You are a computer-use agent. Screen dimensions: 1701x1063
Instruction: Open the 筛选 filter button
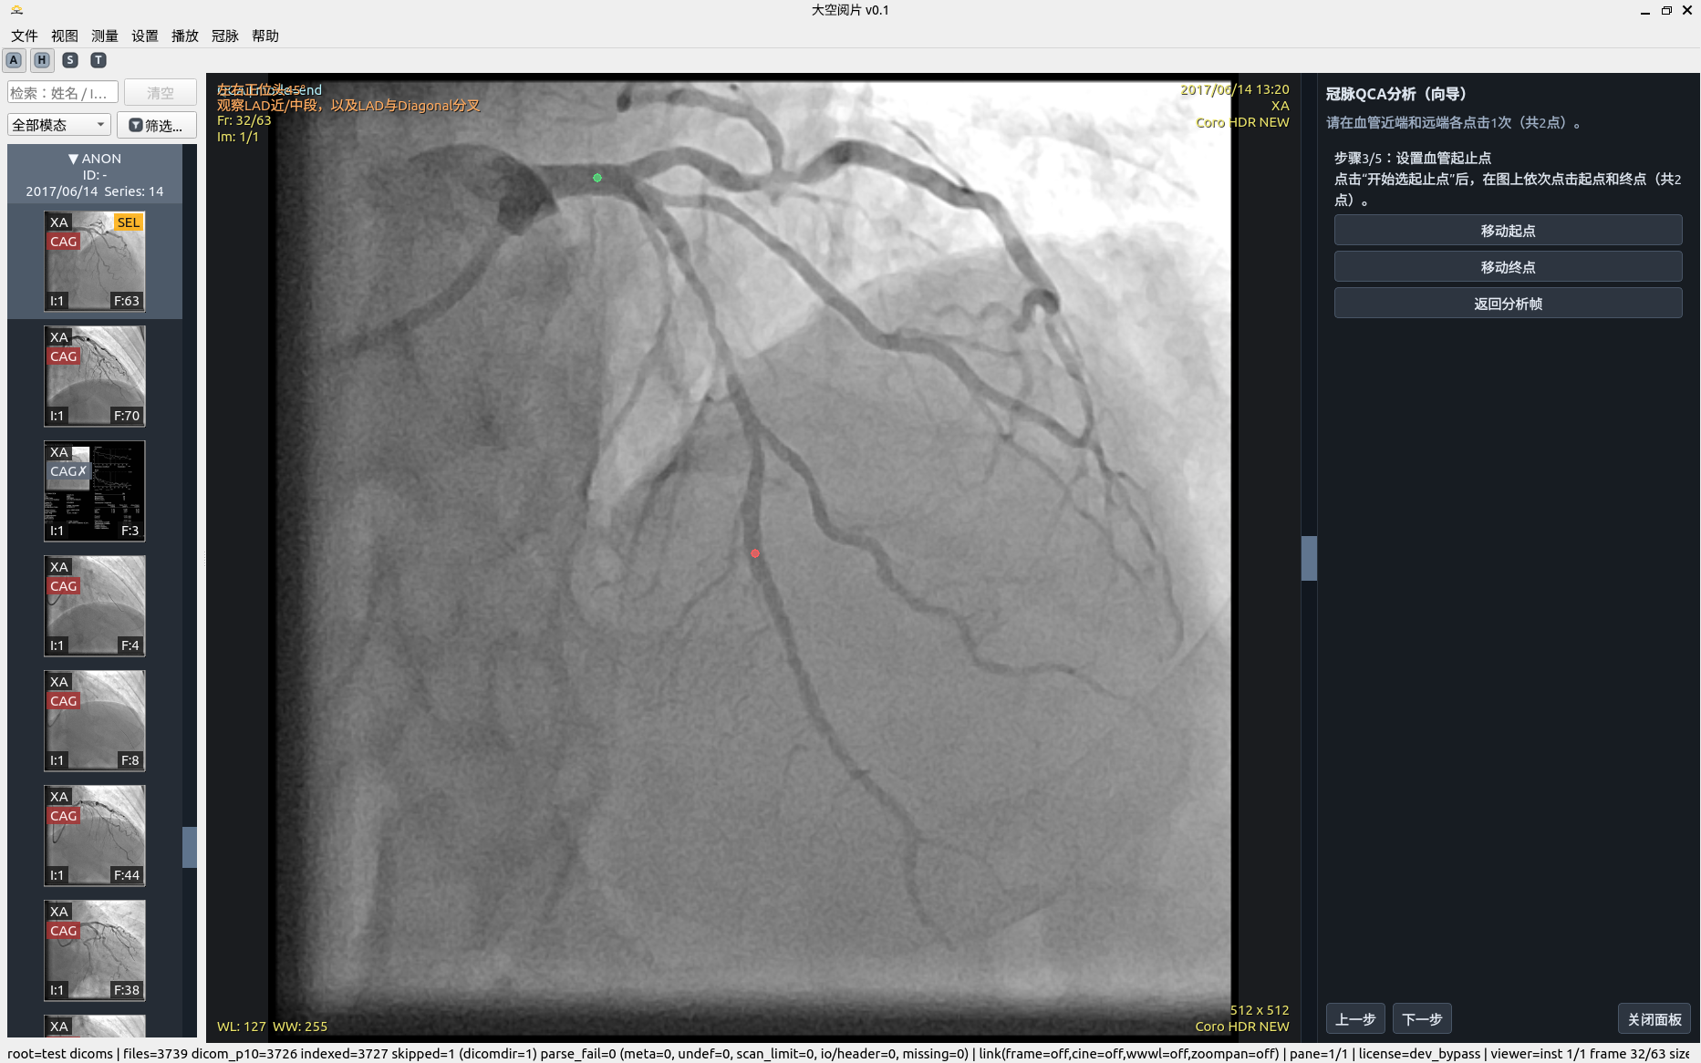coord(157,125)
